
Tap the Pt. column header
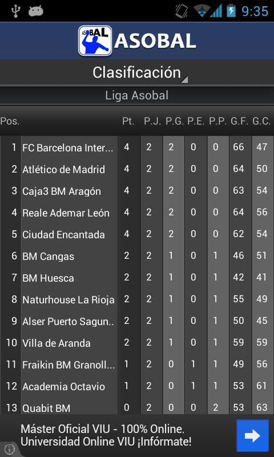(128, 121)
